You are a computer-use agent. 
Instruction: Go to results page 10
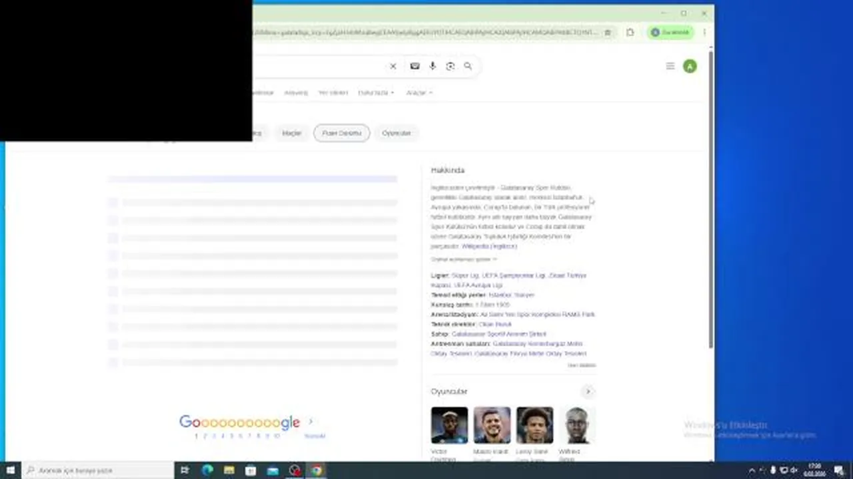click(277, 436)
